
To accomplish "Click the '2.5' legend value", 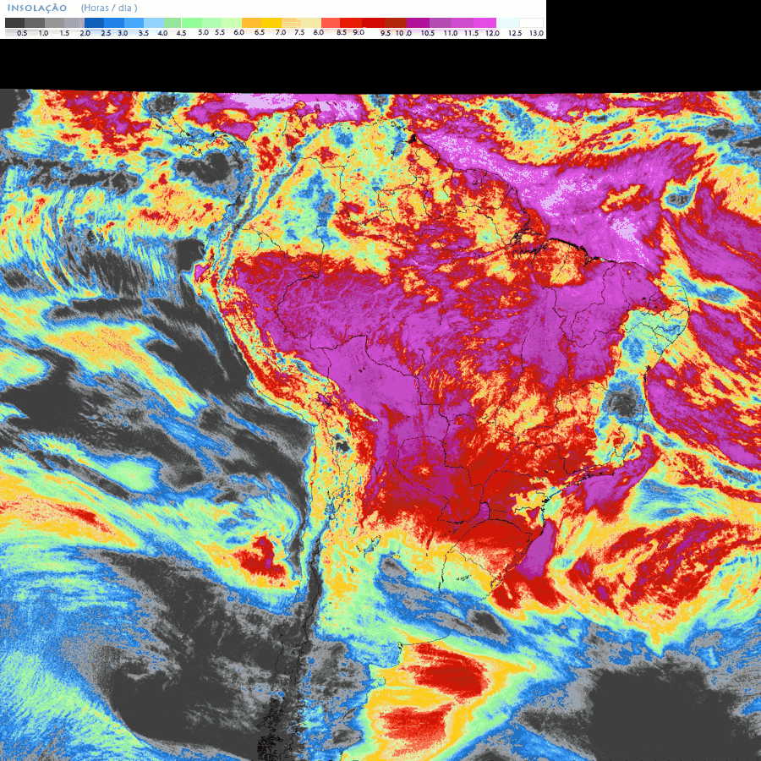I will click(x=106, y=33).
